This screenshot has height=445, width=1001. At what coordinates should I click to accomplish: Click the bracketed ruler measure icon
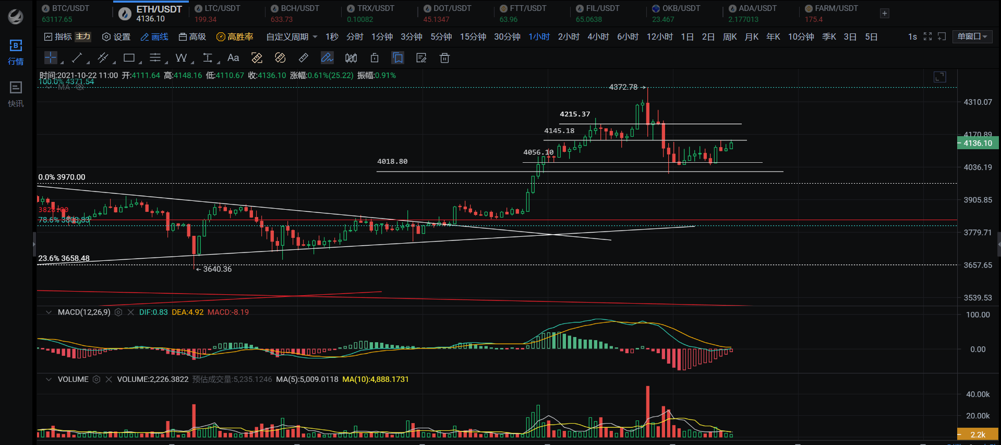pos(257,57)
